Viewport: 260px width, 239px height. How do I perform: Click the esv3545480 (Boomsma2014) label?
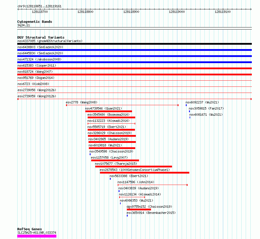pyautogui.click(x=108, y=115)
